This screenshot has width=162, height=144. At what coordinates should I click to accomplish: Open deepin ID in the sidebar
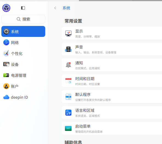23,97
